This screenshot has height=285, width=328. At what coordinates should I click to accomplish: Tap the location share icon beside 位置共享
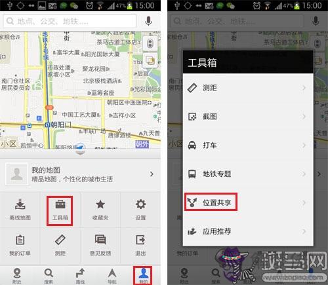192,202
